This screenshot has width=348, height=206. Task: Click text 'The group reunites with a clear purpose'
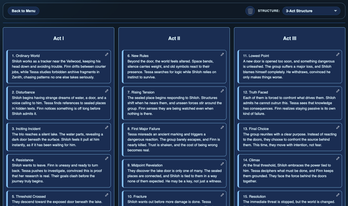(273, 134)
